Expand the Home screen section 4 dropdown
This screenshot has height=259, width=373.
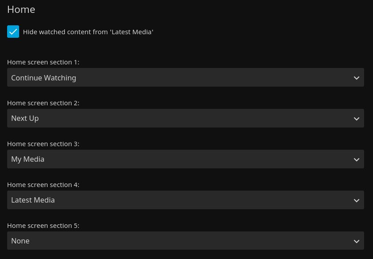(x=185, y=200)
